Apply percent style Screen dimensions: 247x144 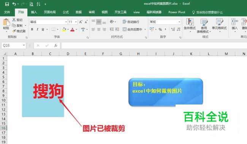pyautogui.click(x=160, y=29)
